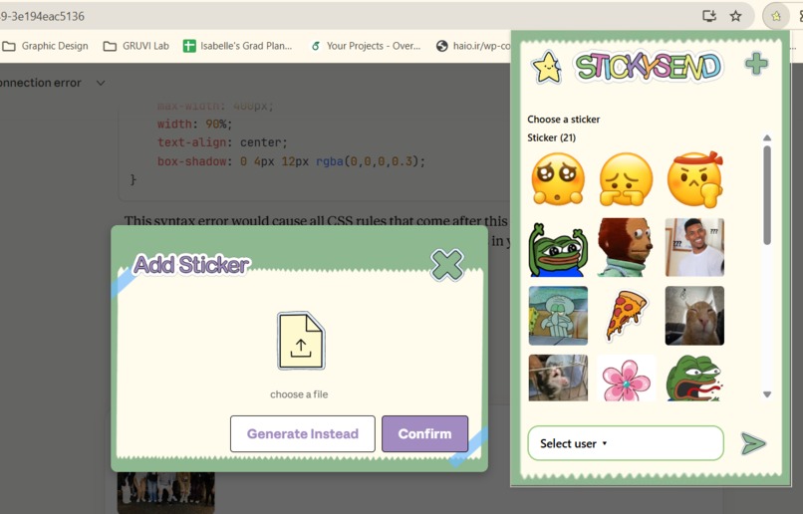The height and width of the screenshot is (514, 803).
Task: Open the Graphic Design bookmark folder
Action: click(x=45, y=46)
